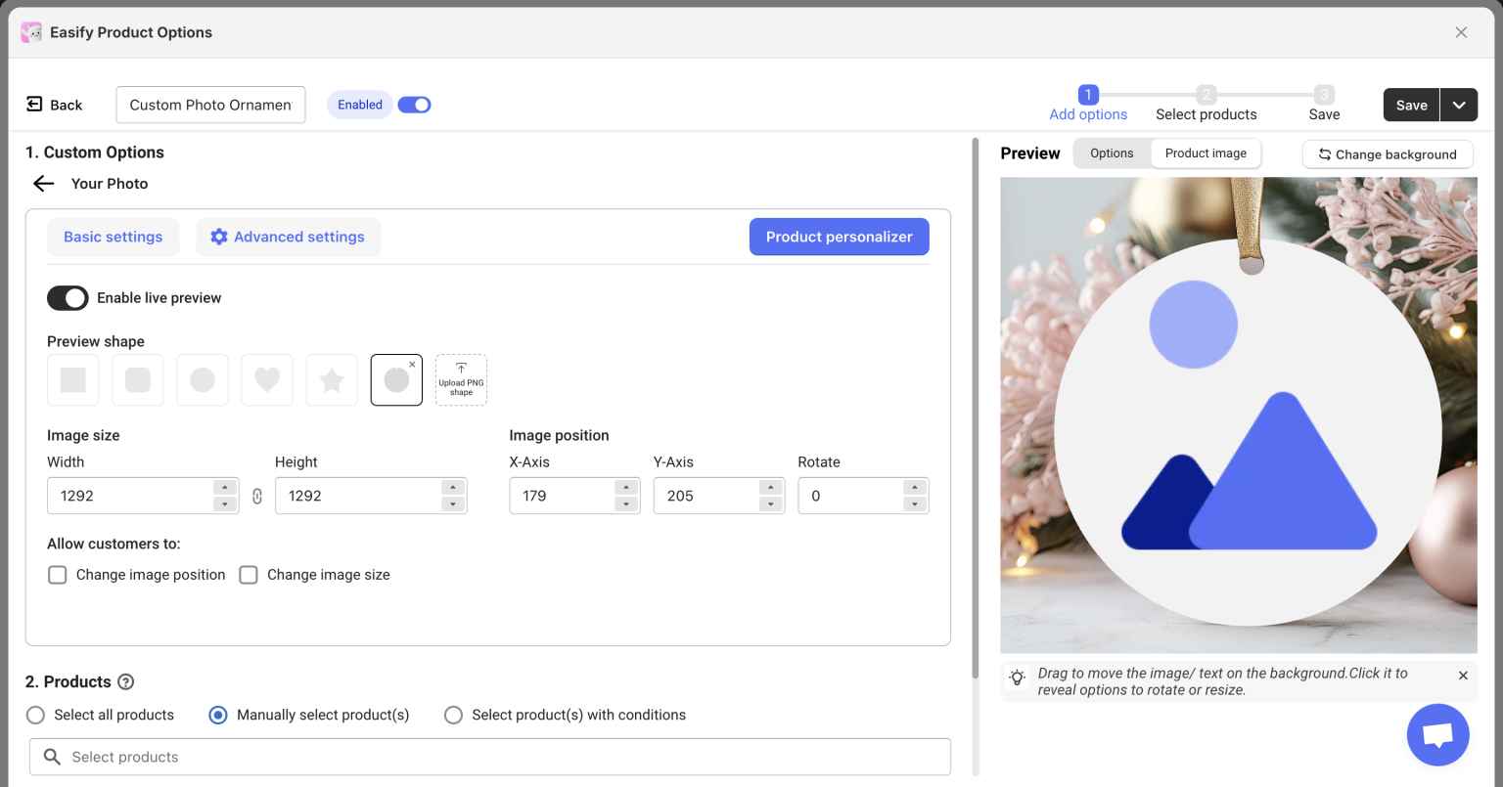Image resolution: width=1503 pixels, height=787 pixels.
Task: Choose the heart preview shape
Action: pyautogui.click(x=267, y=379)
